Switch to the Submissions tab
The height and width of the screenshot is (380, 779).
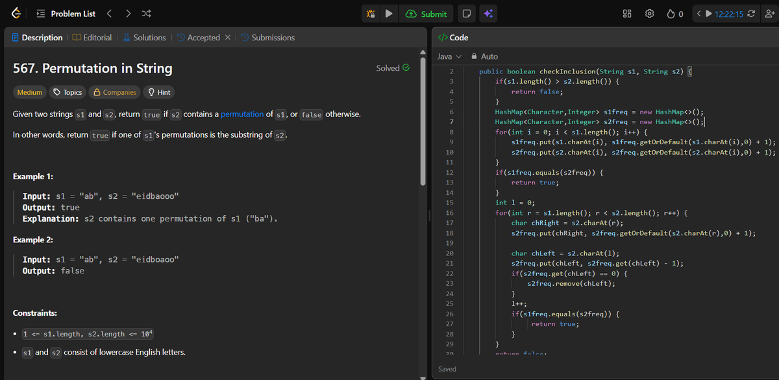(267, 38)
